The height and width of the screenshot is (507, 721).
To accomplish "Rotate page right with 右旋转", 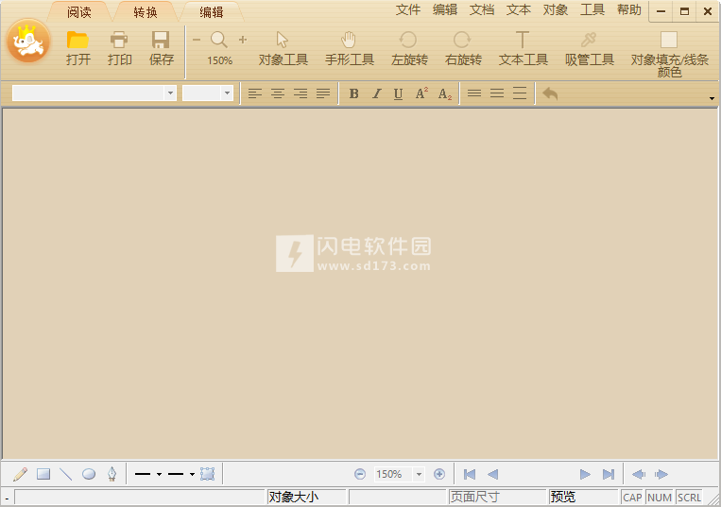I will click(463, 48).
